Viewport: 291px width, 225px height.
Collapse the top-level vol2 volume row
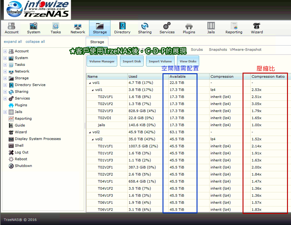tap(90, 132)
